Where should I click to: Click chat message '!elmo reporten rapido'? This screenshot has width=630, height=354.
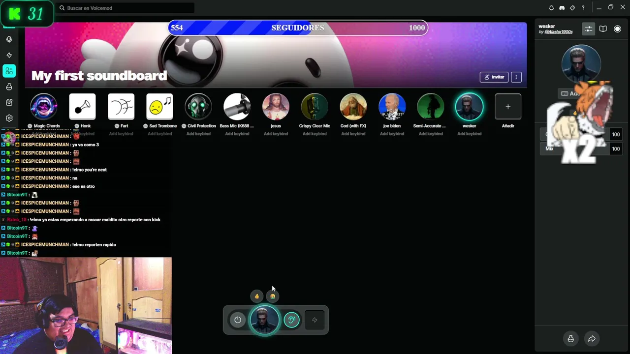(94, 244)
